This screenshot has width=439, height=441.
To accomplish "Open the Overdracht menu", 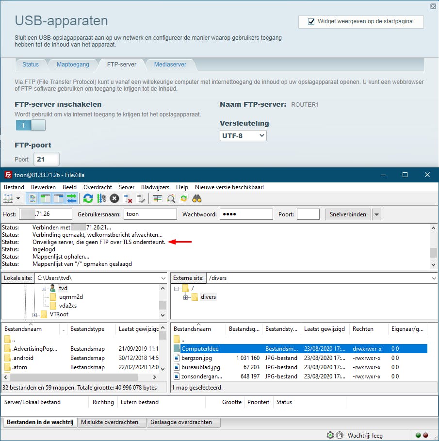I will coord(98,187).
